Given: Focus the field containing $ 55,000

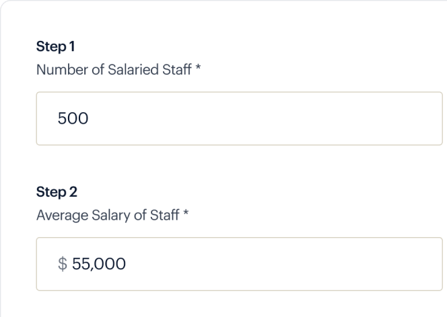Looking at the screenshot, I should tap(239, 264).
